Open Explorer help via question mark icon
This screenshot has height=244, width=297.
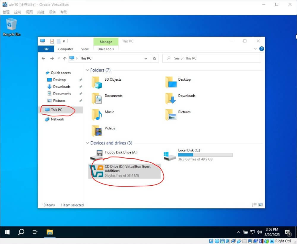(x=262, y=49)
